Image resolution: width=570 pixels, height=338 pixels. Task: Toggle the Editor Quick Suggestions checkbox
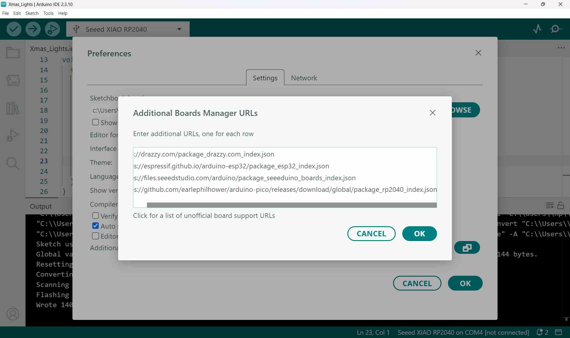[95, 236]
